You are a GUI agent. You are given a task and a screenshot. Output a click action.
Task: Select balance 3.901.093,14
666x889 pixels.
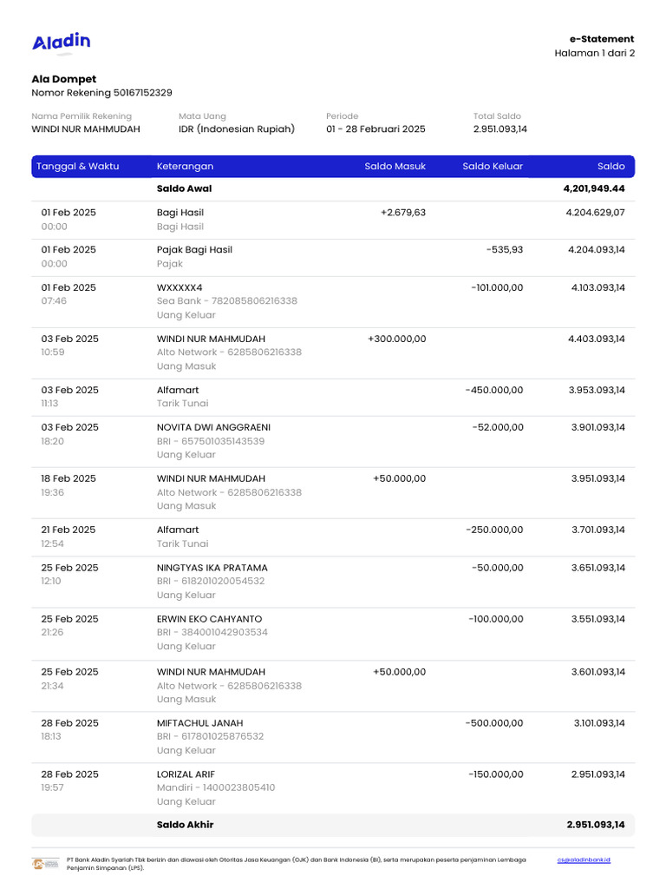598,427
